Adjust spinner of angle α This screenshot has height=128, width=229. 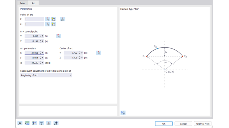(x=40, y=63)
